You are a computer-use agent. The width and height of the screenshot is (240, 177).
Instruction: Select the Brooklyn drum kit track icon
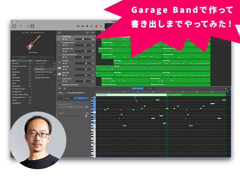pyautogui.click(x=59, y=62)
